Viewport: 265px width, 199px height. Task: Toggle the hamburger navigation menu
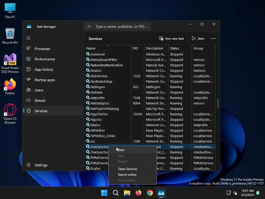pos(28,38)
